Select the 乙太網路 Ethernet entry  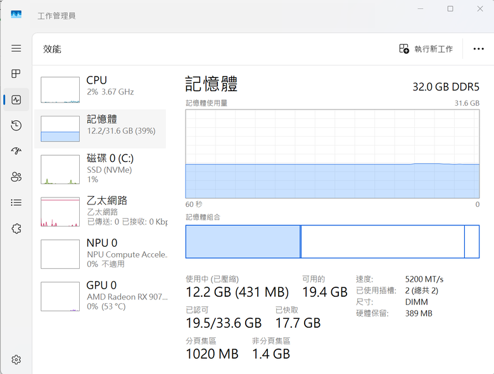pos(100,211)
